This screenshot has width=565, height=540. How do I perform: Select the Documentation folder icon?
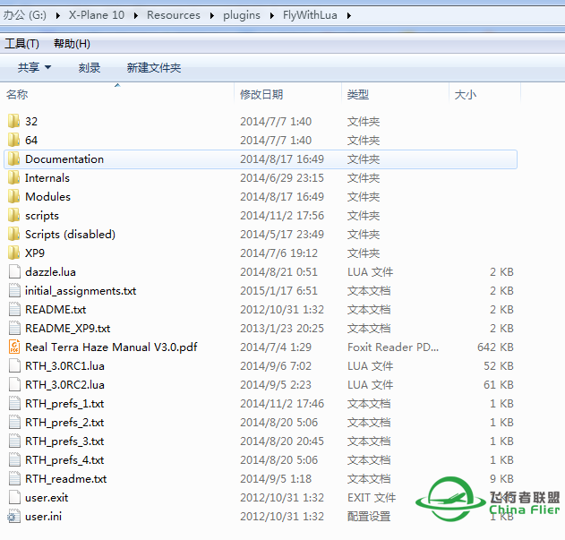(x=14, y=159)
